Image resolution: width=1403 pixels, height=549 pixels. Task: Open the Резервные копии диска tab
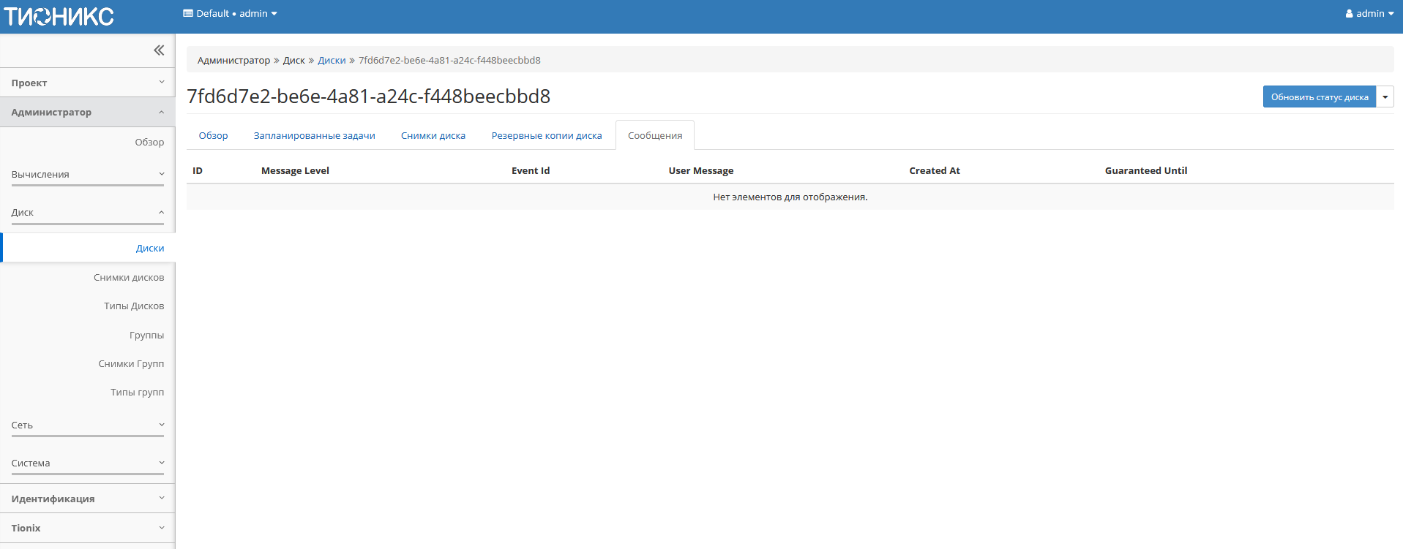coord(546,136)
